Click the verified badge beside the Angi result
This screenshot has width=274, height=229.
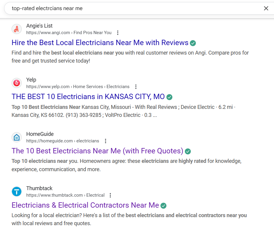(193, 43)
